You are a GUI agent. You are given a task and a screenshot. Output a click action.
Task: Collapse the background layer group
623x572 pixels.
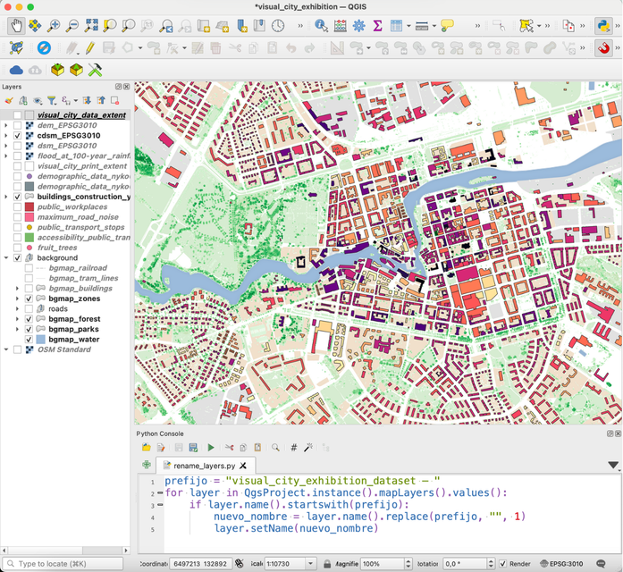point(6,258)
